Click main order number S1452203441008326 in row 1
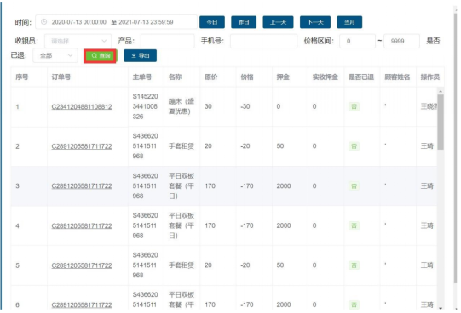This screenshot has width=461, height=313. [145, 106]
